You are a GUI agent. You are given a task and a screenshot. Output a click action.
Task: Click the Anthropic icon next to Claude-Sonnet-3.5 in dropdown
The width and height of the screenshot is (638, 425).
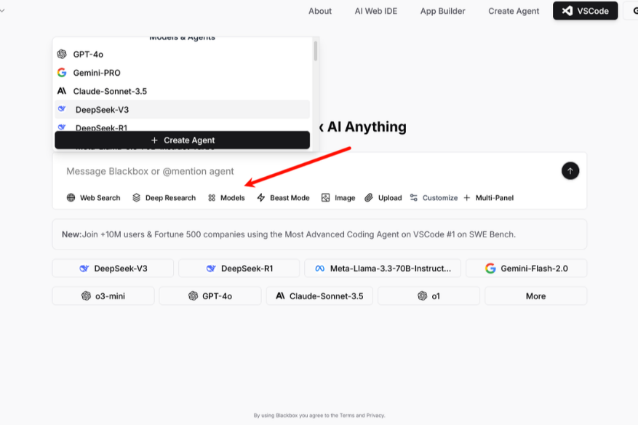[x=62, y=91]
